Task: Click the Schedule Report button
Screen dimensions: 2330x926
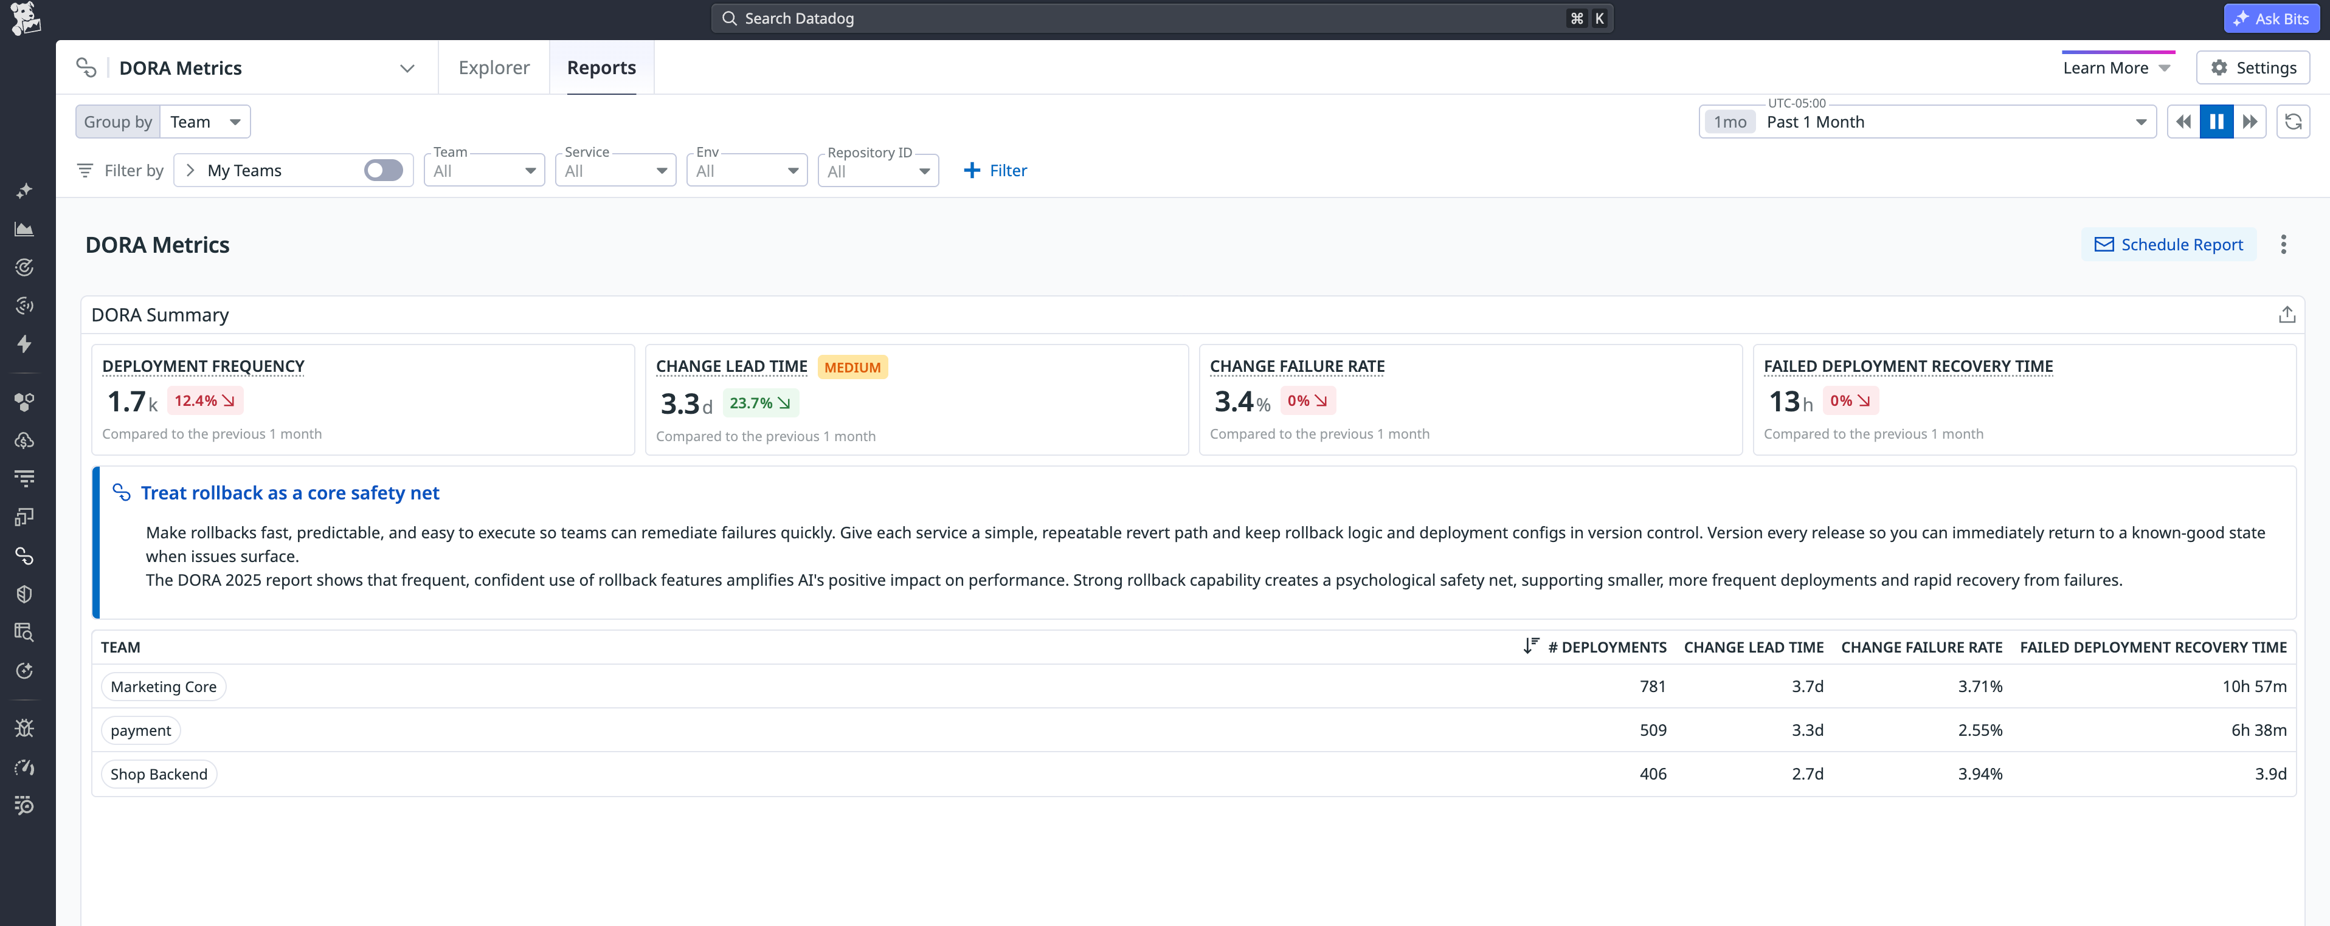Action: click(x=2168, y=244)
